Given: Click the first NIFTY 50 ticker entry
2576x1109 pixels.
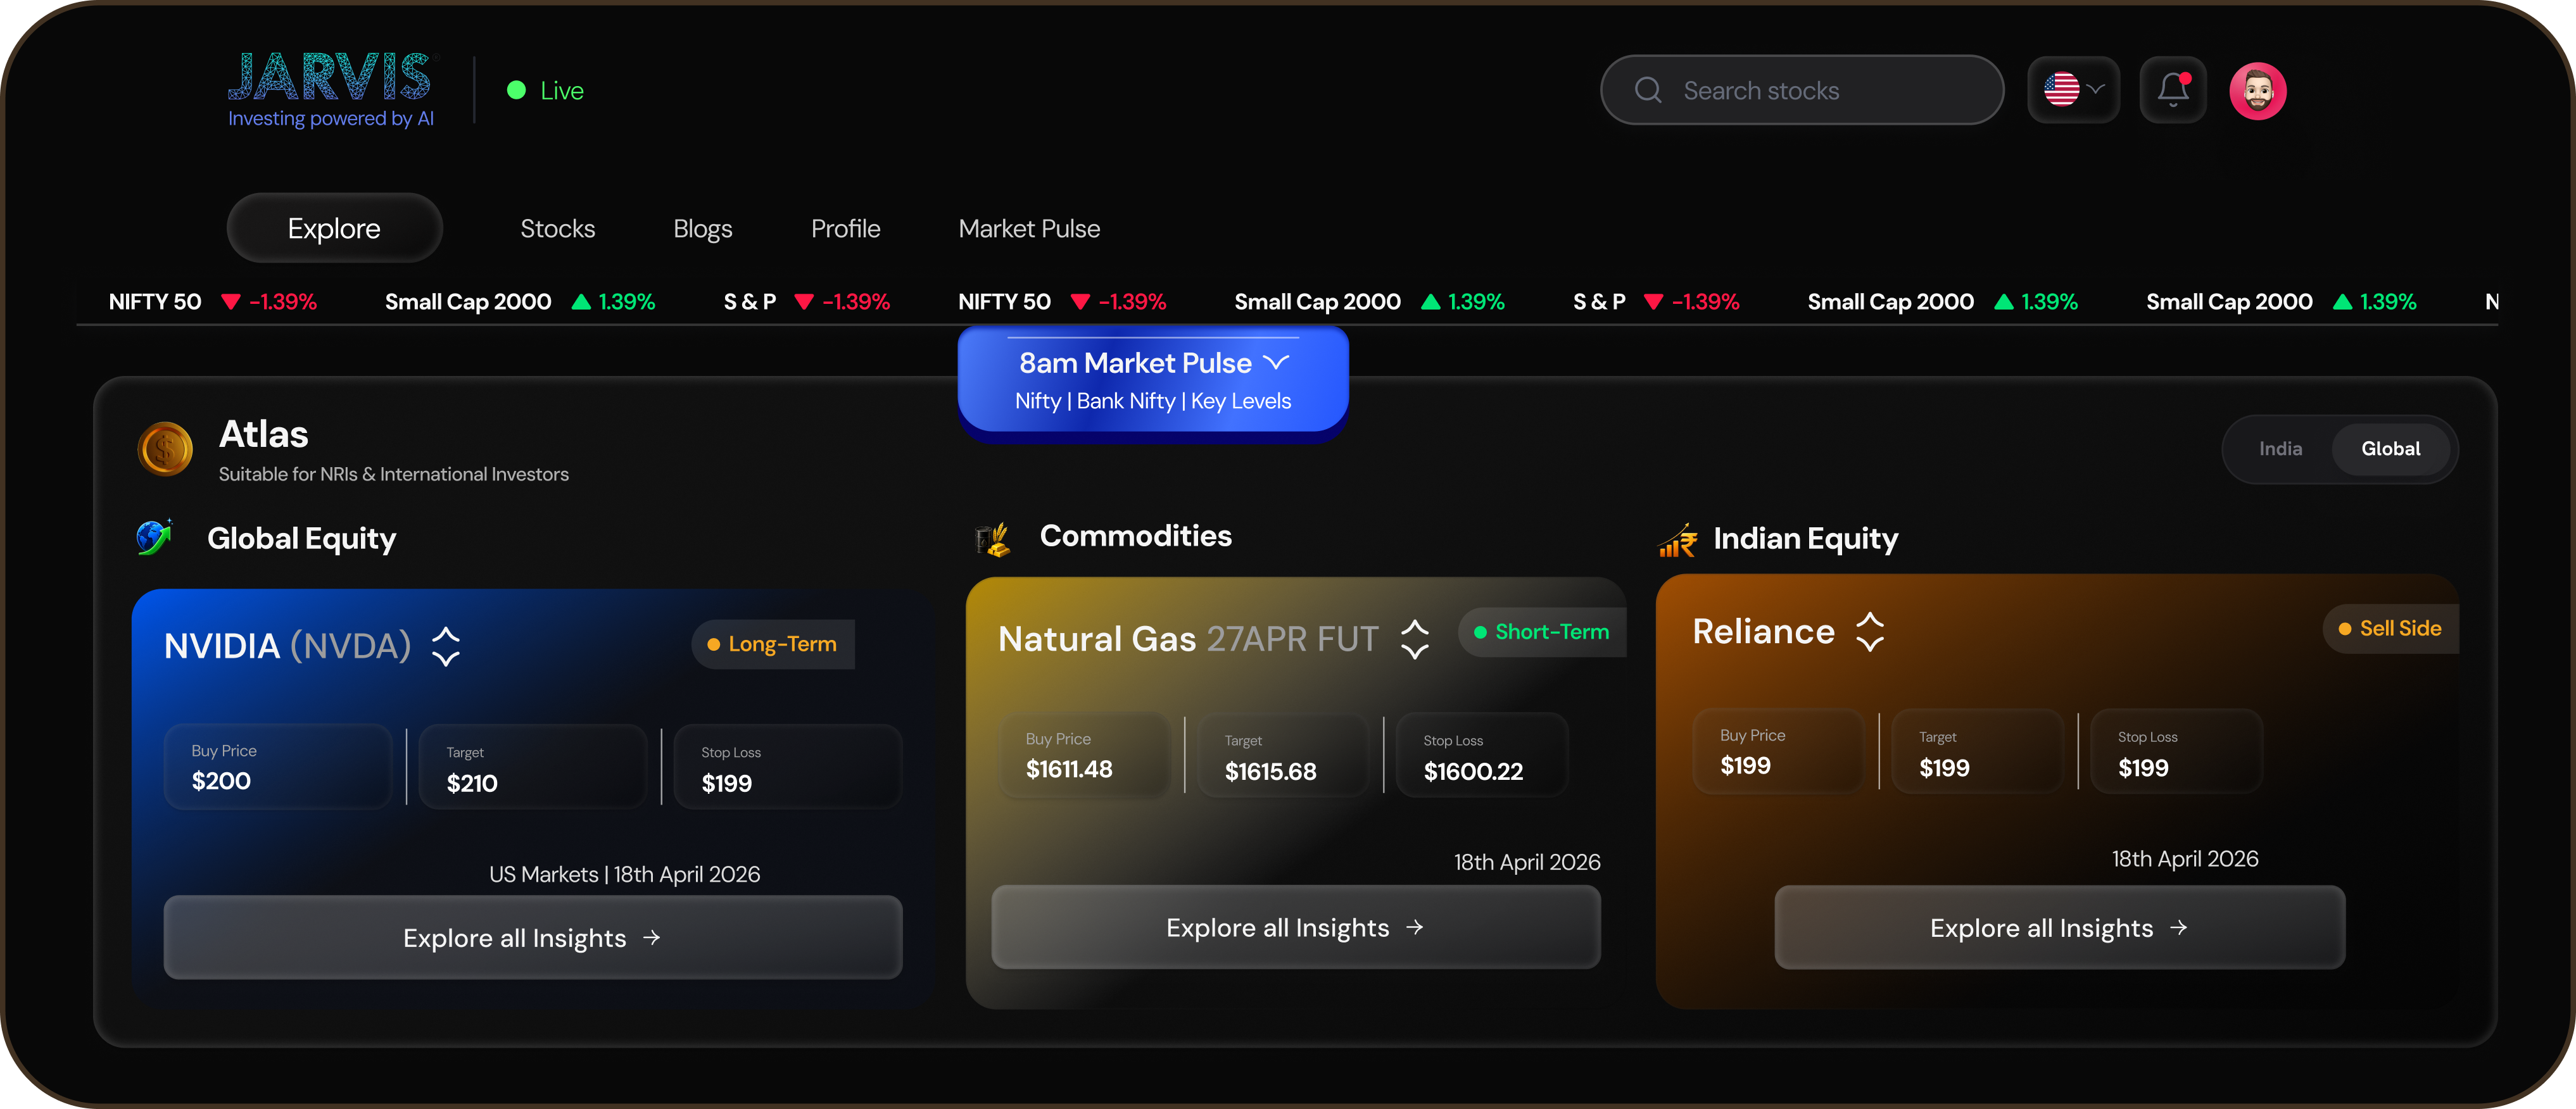Looking at the screenshot, I should point(212,302).
